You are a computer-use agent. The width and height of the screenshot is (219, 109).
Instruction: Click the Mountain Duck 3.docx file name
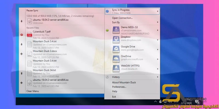coord(45,51)
